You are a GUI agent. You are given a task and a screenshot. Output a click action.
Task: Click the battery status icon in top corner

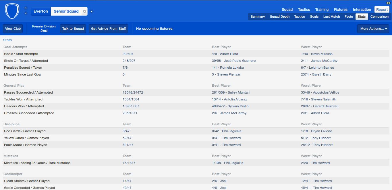coord(388,3)
